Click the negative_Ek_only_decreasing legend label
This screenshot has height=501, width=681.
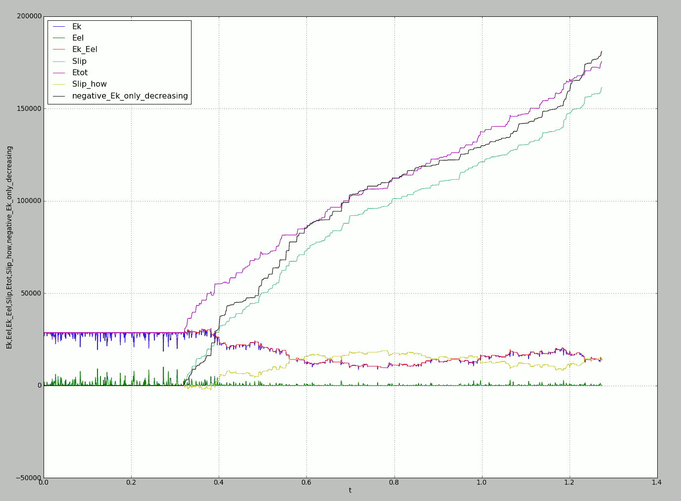(x=130, y=96)
